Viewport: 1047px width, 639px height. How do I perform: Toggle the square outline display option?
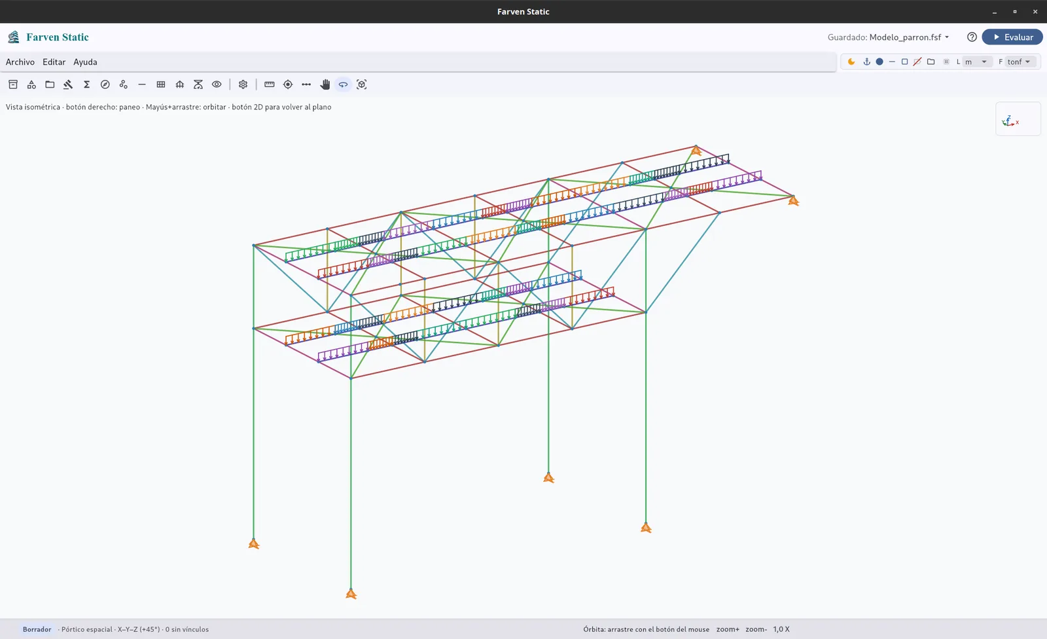click(x=904, y=62)
